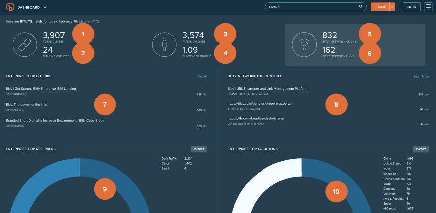Image resolution: width=436 pixels, height=213 pixels.
Task: Click chart icon beside 585 clicks bitlink
Action: point(205,110)
